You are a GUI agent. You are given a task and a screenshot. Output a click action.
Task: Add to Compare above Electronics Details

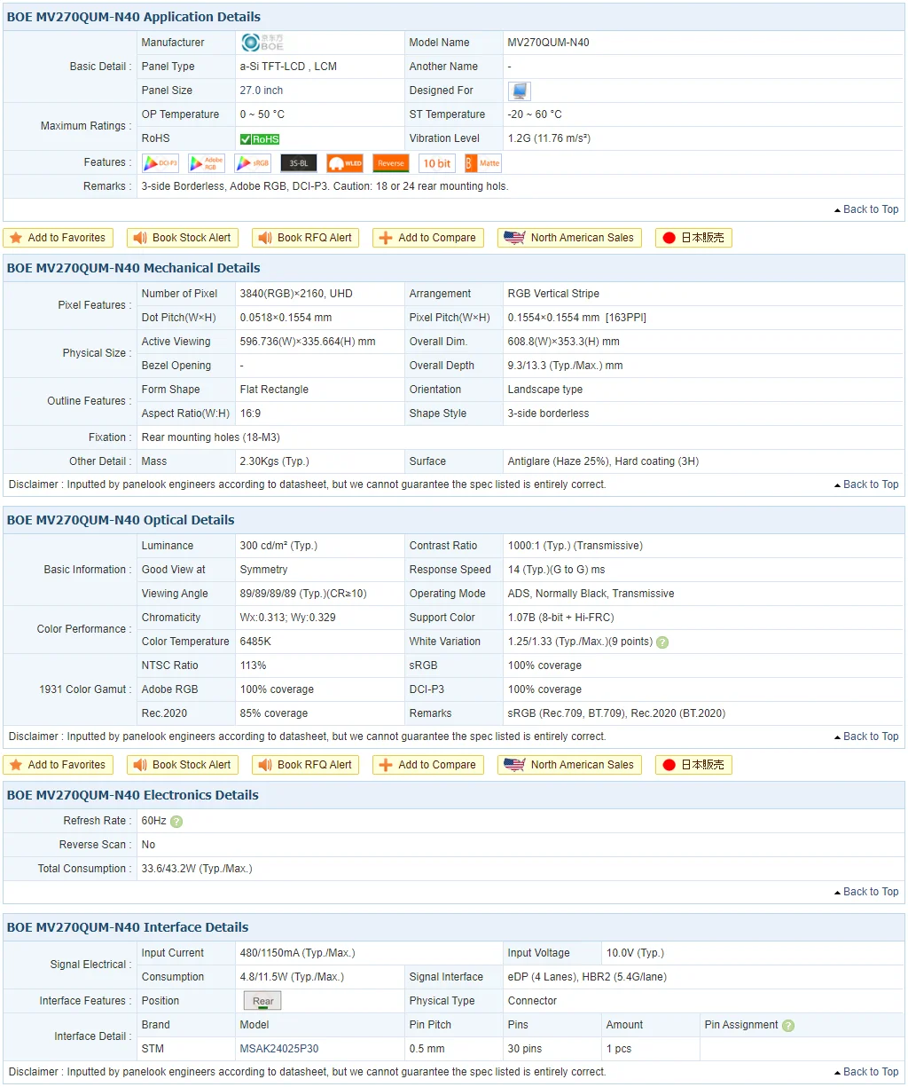click(x=428, y=765)
